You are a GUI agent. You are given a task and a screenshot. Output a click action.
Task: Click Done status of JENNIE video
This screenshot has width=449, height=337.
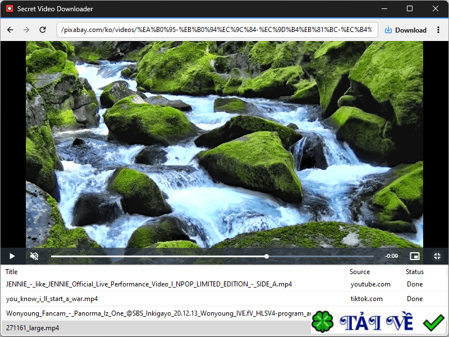[x=415, y=284]
